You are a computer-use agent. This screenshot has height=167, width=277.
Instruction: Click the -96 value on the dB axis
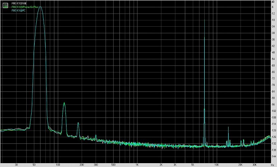point(273,104)
